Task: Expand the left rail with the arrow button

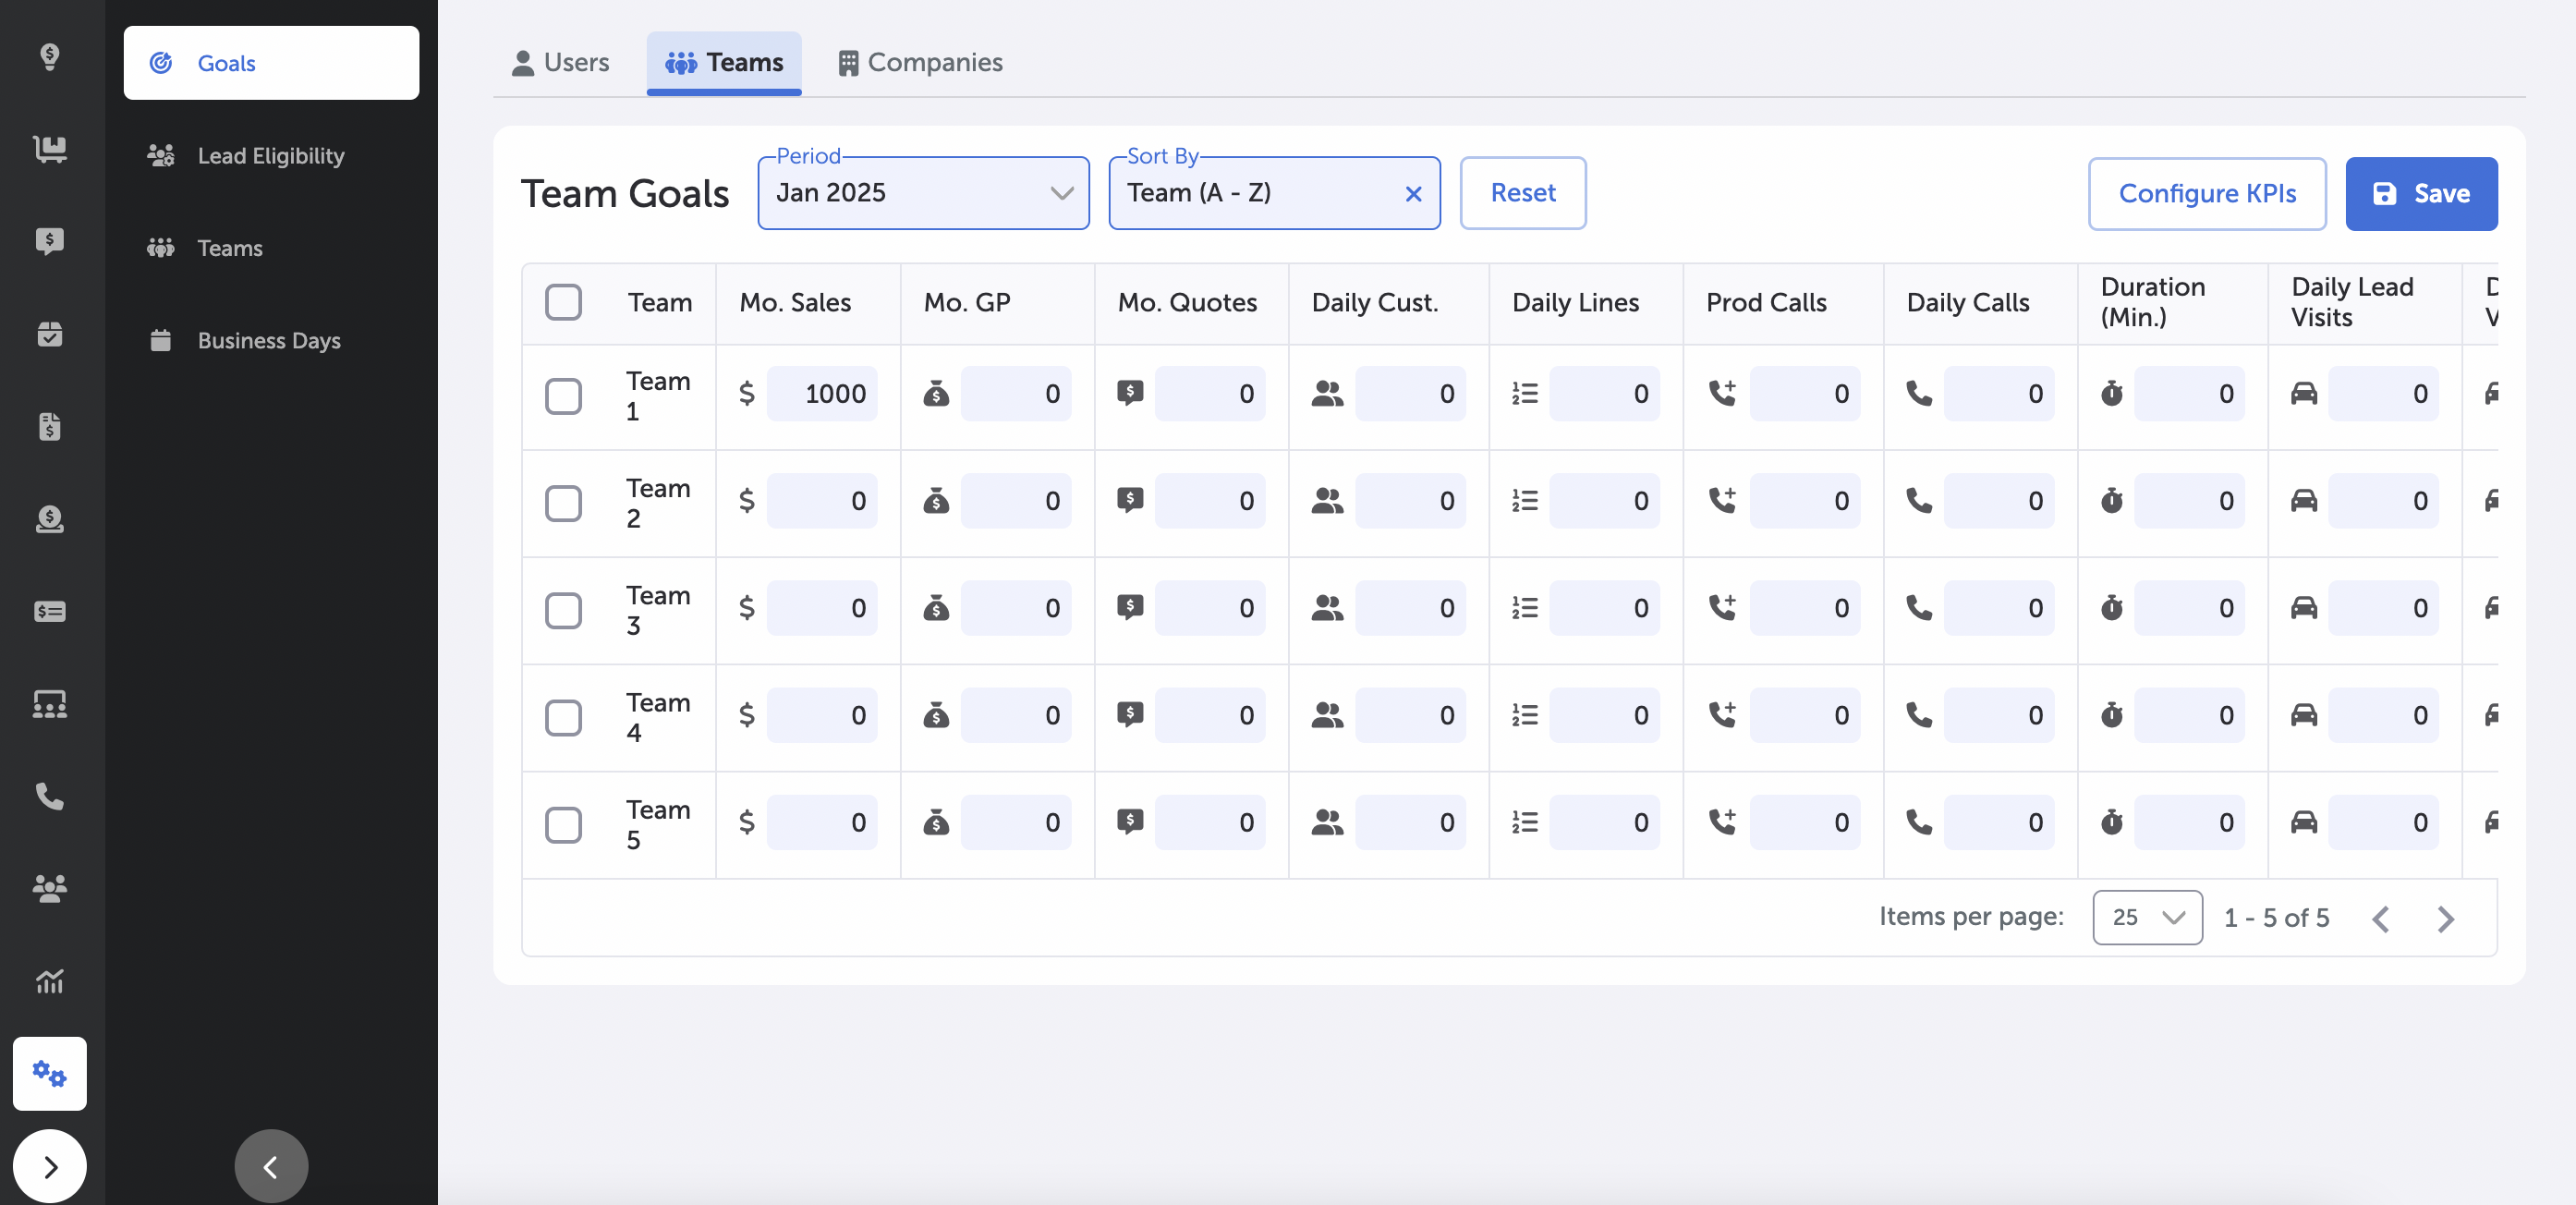Action: (49, 1166)
